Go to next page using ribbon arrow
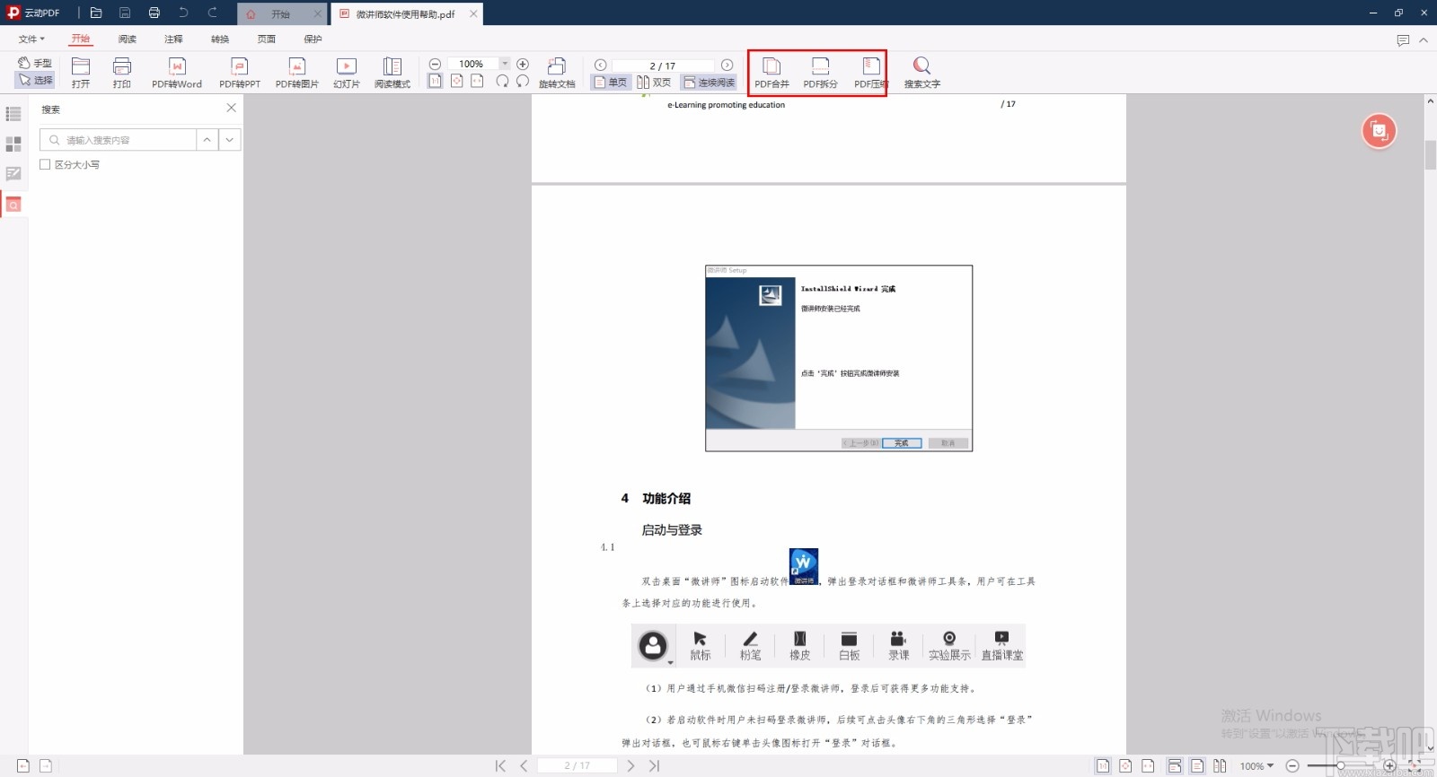 coord(727,65)
